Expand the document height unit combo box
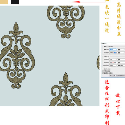The image size is (125, 125). [x=121, y=62]
